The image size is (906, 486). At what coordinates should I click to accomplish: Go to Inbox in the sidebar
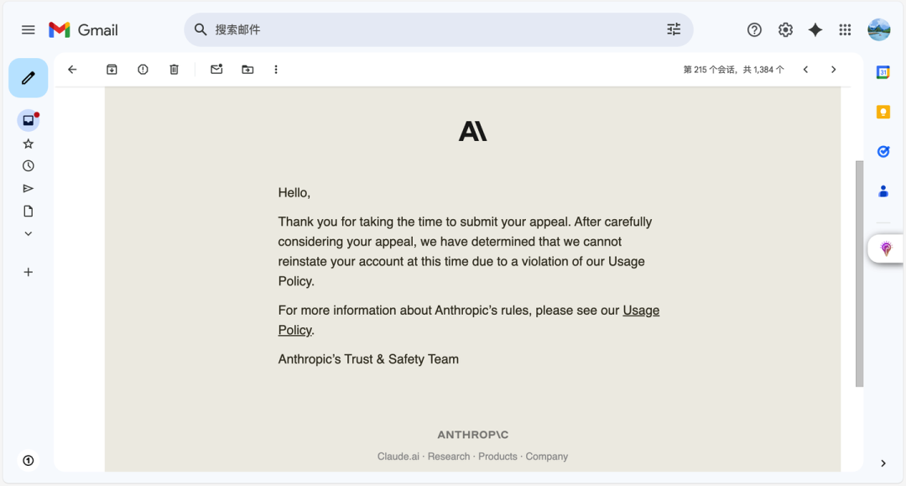click(29, 120)
